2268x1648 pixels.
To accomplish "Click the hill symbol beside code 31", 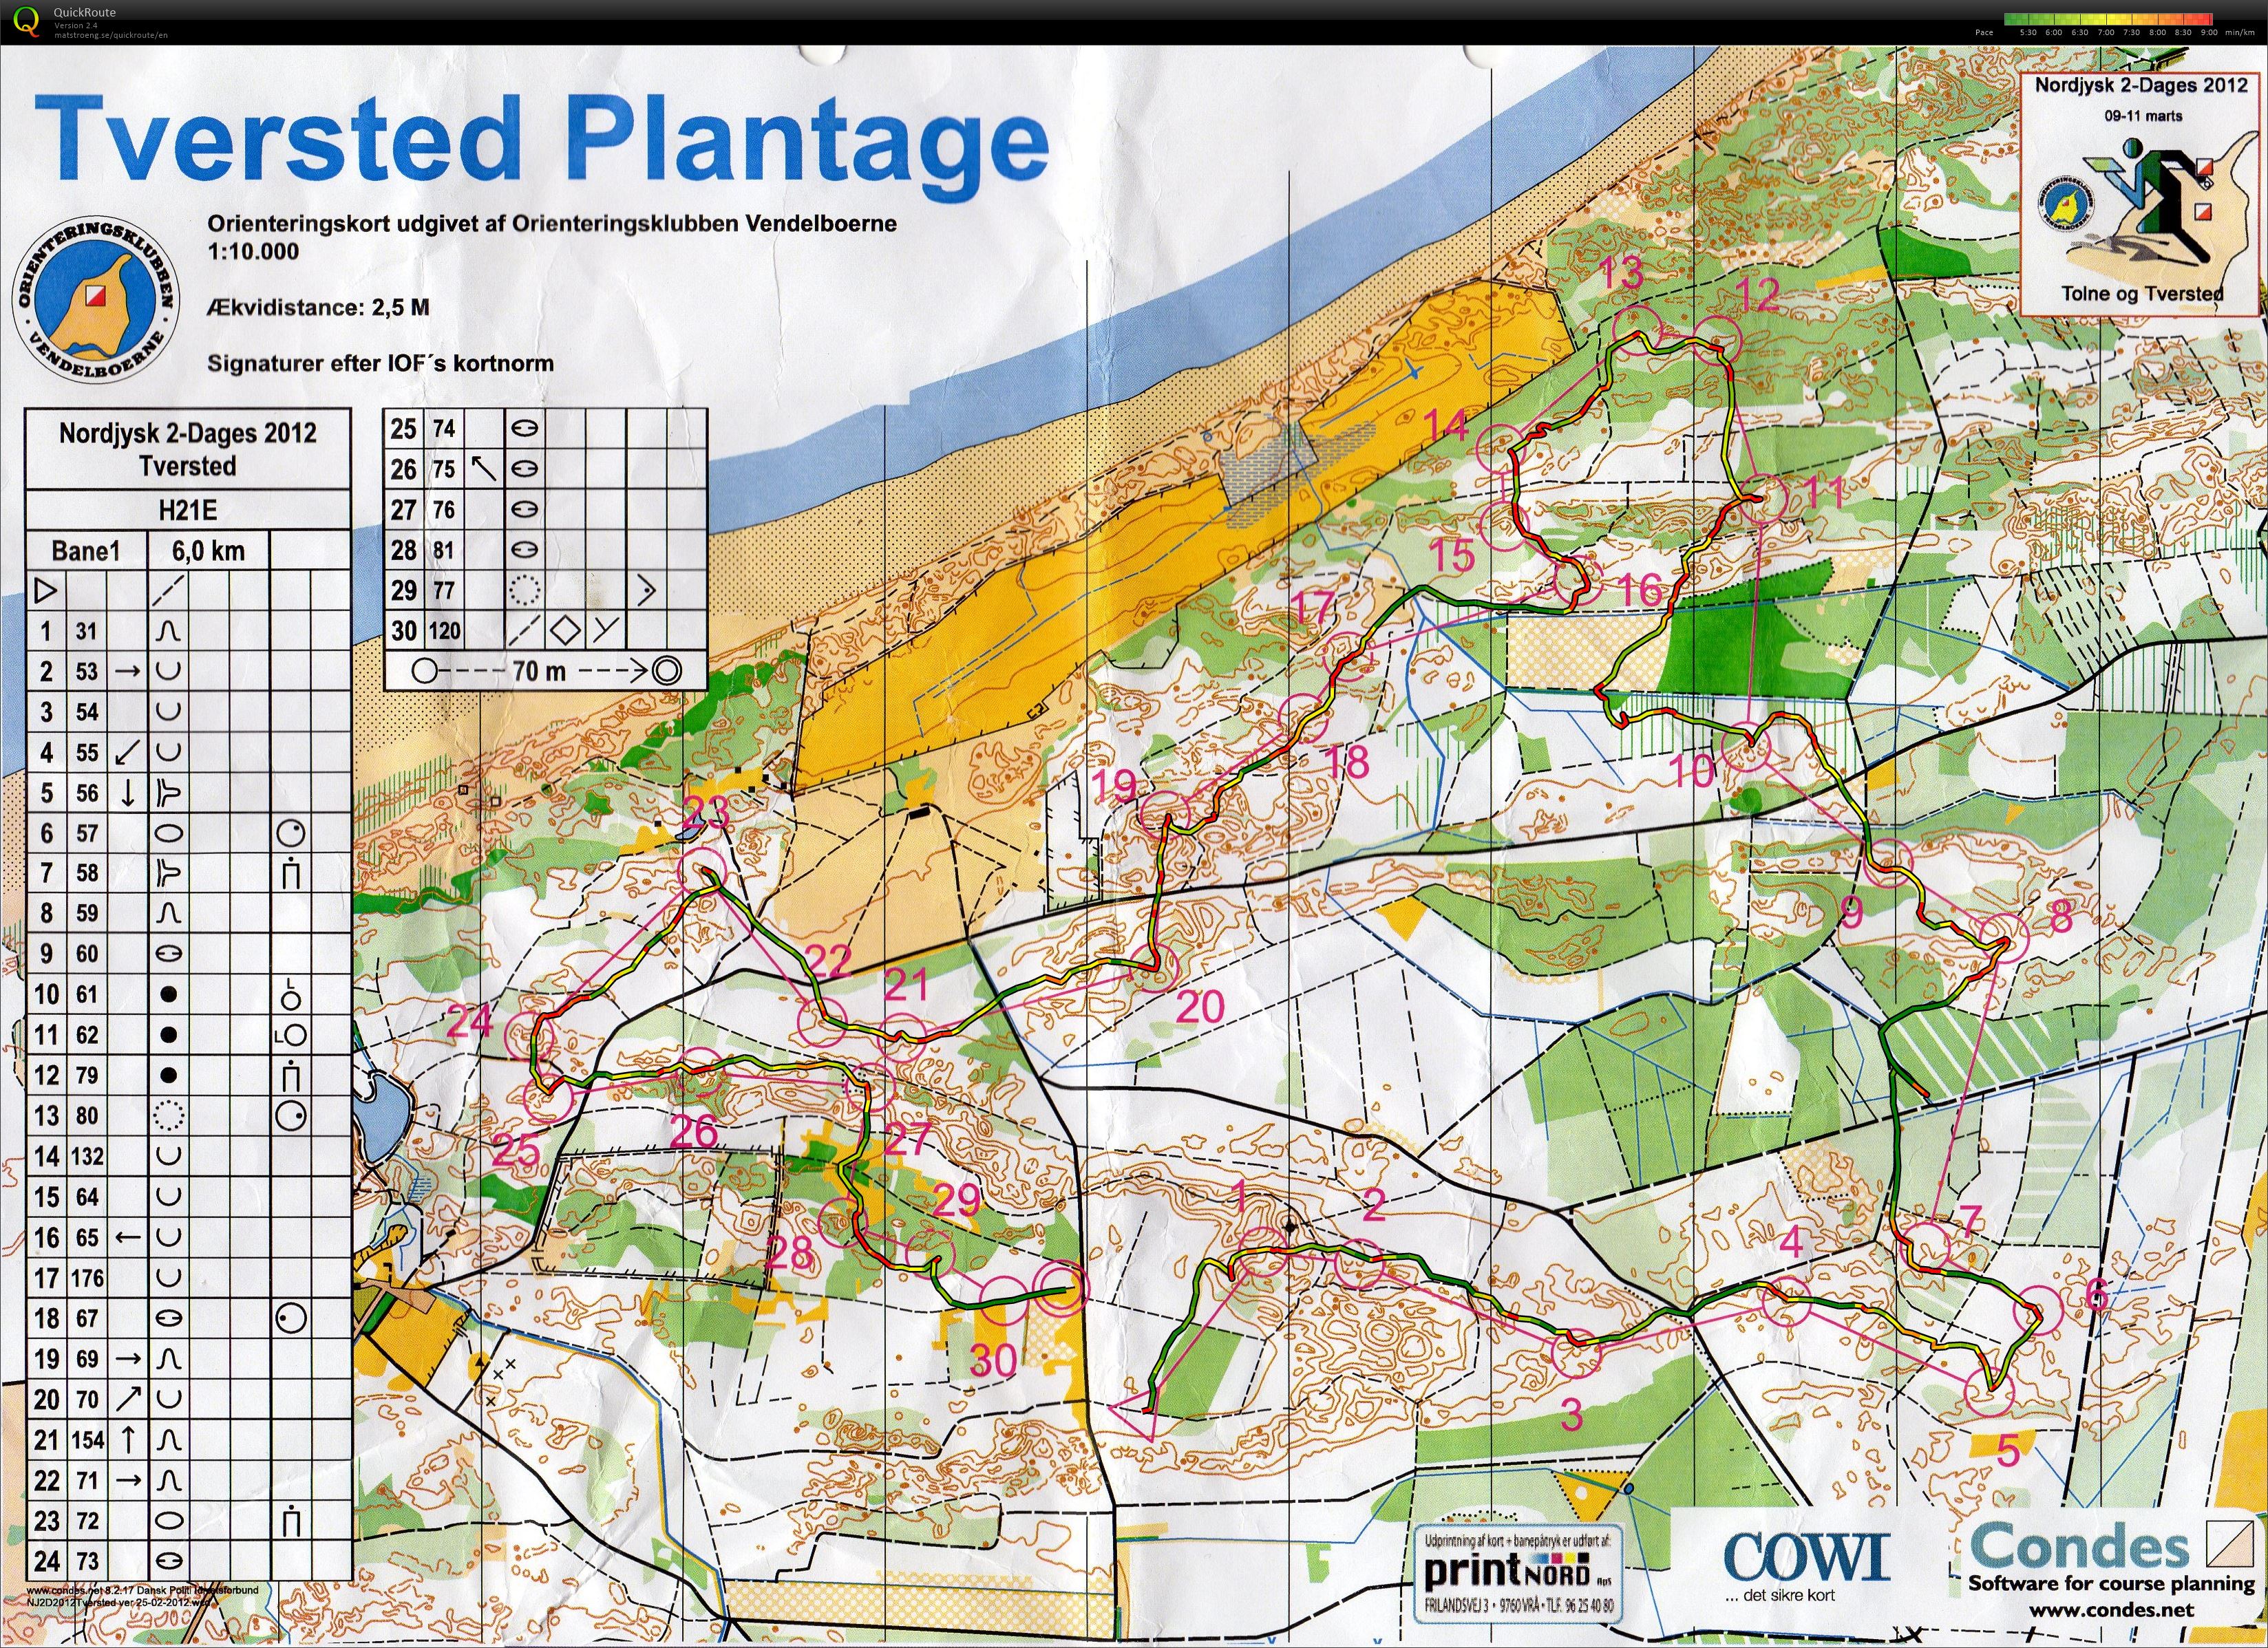I will coord(168,632).
